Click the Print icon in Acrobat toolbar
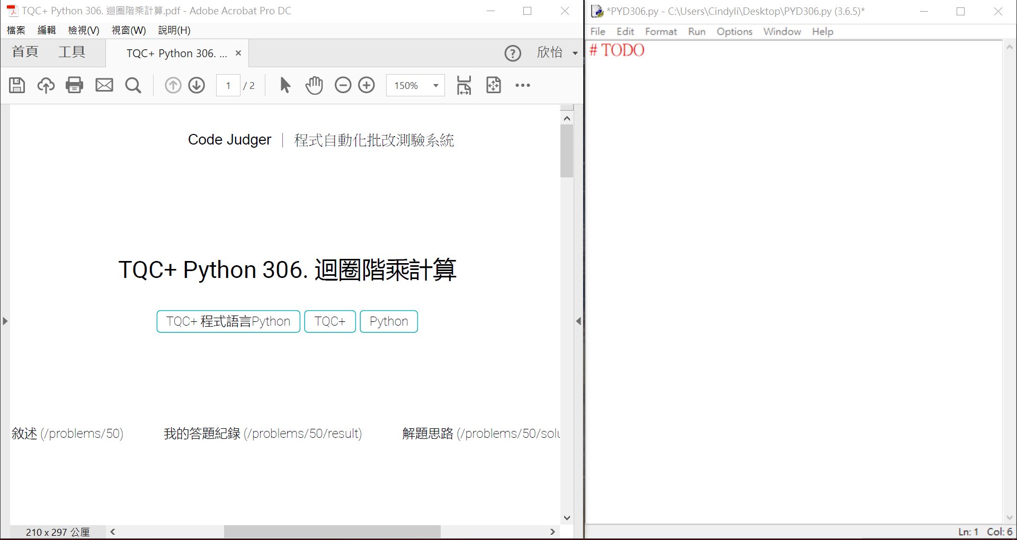This screenshot has height=540, width=1017. pyautogui.click(x=74, y=85)
